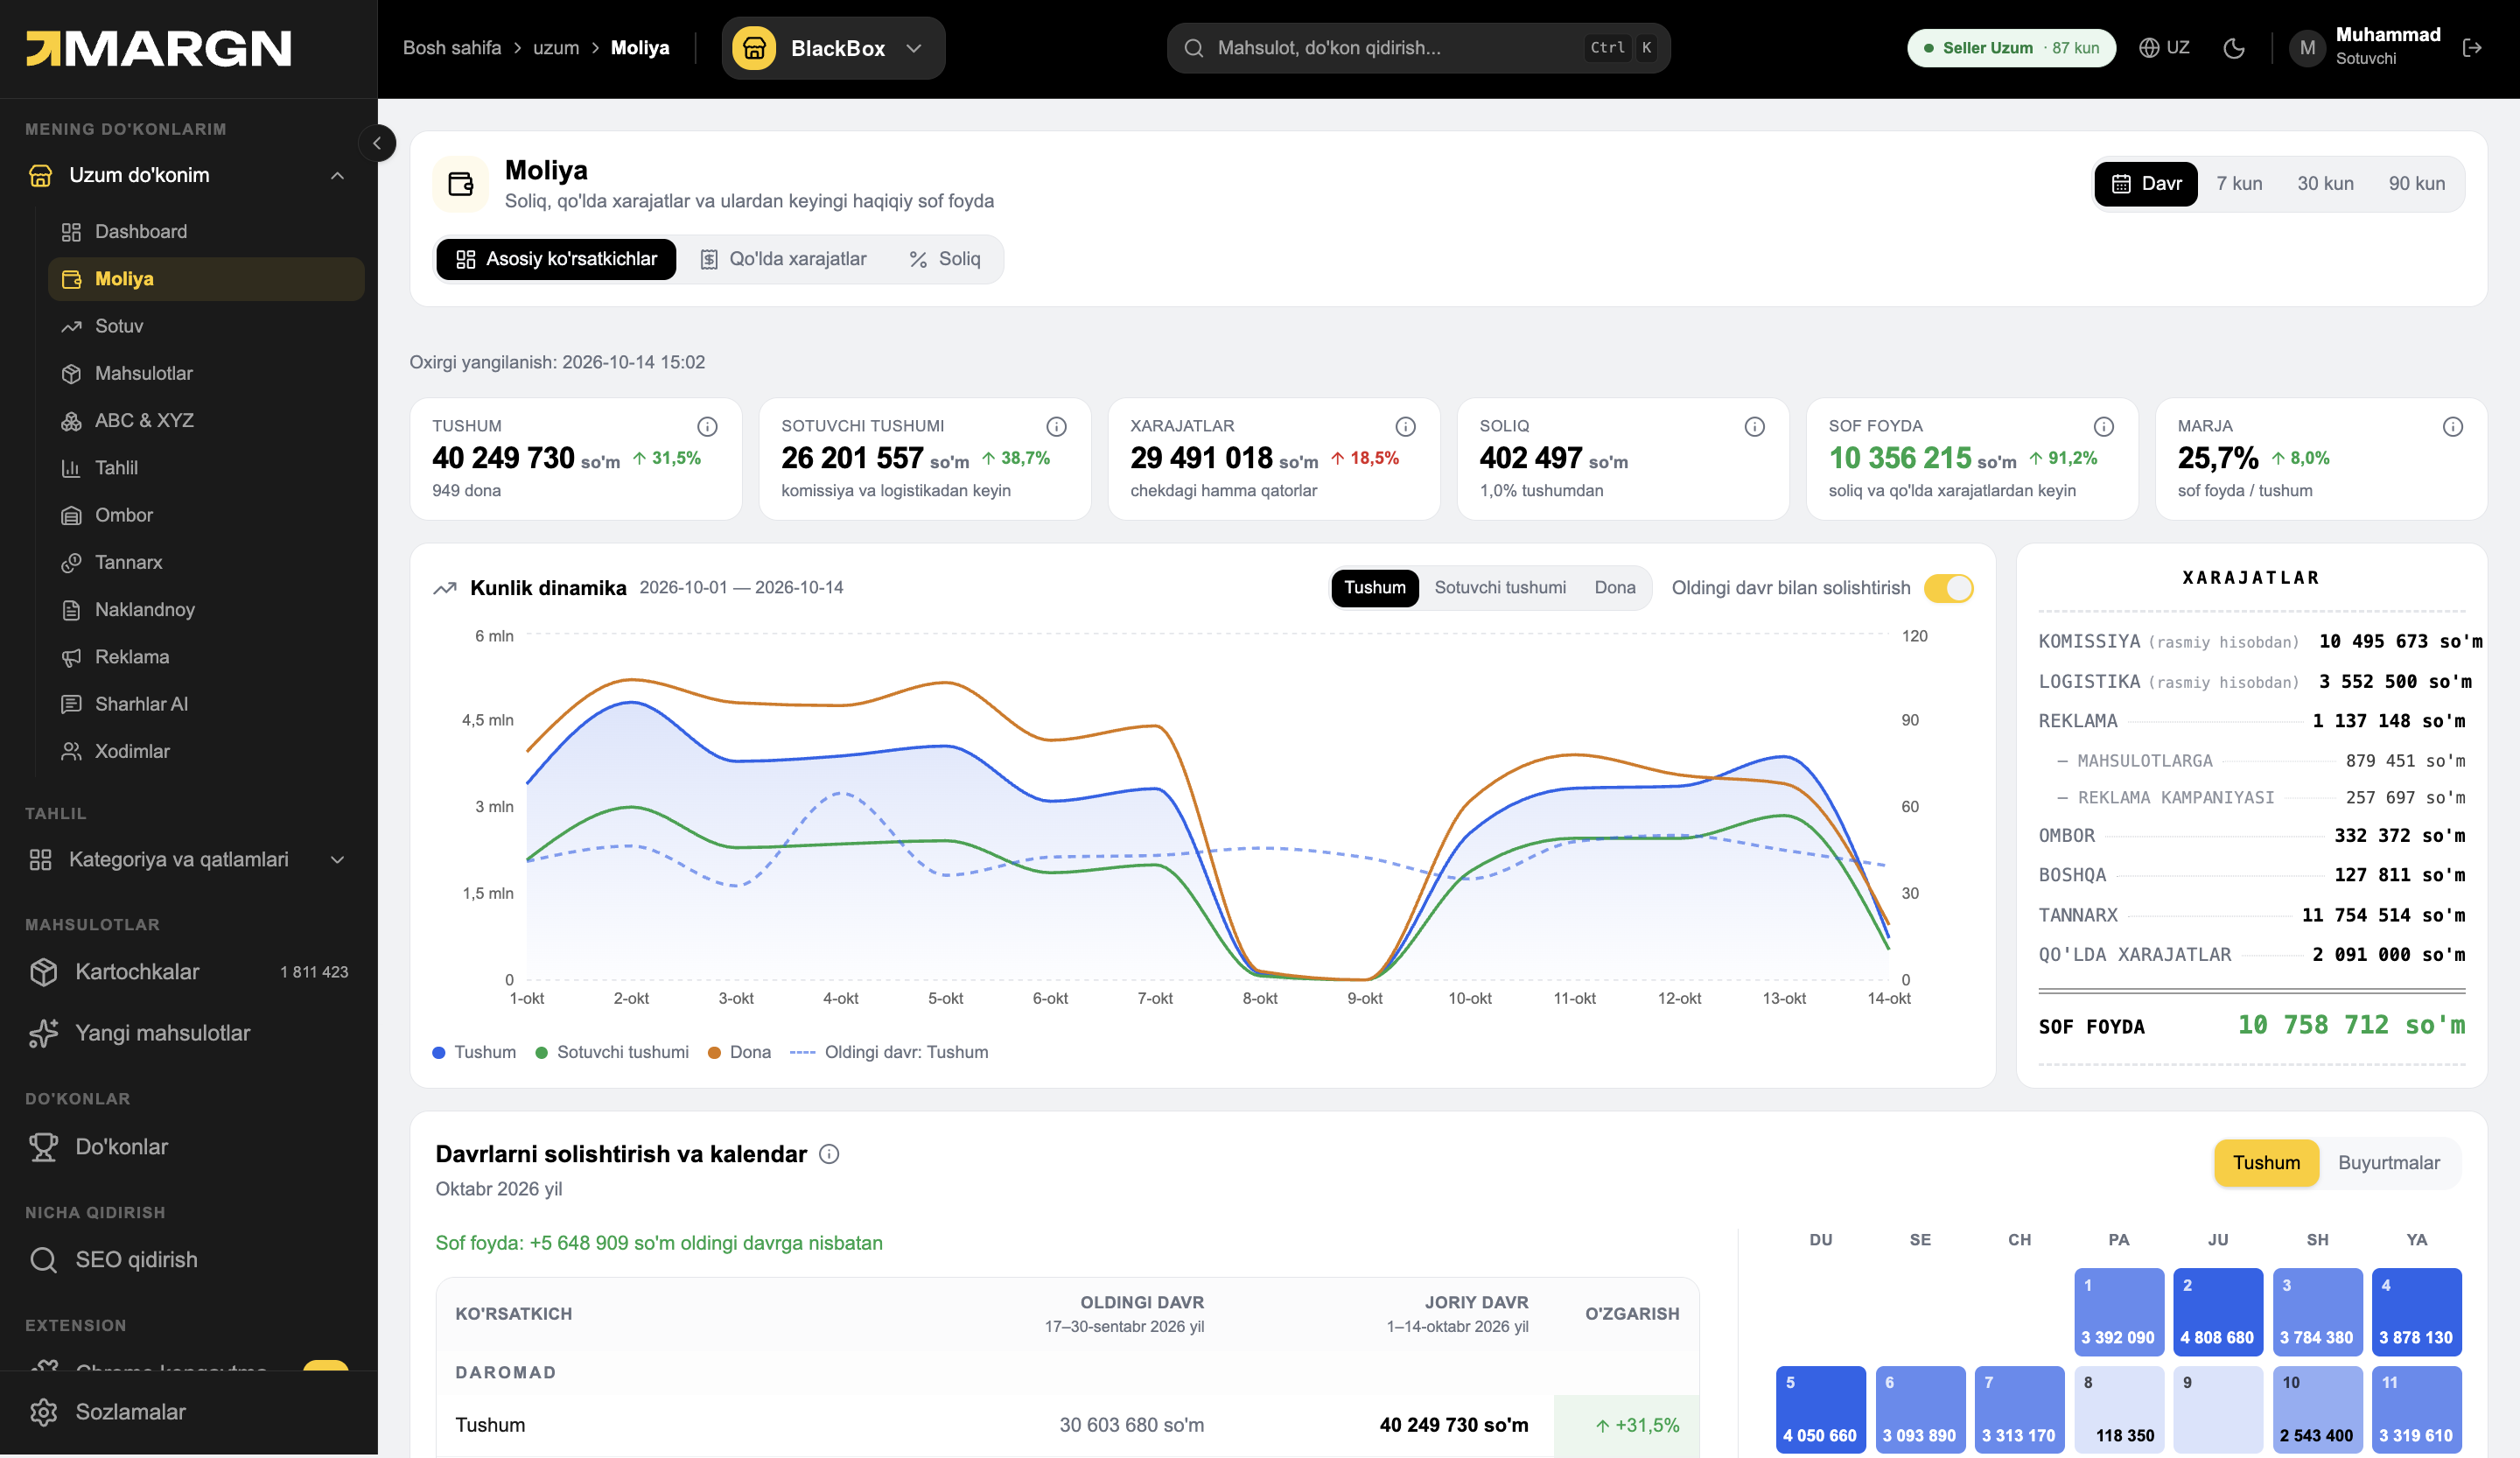This screenshot has height=1458, width=2520.
Task: Switch to Qo'lda xarajatlar tab
Action: pos(783,259)
